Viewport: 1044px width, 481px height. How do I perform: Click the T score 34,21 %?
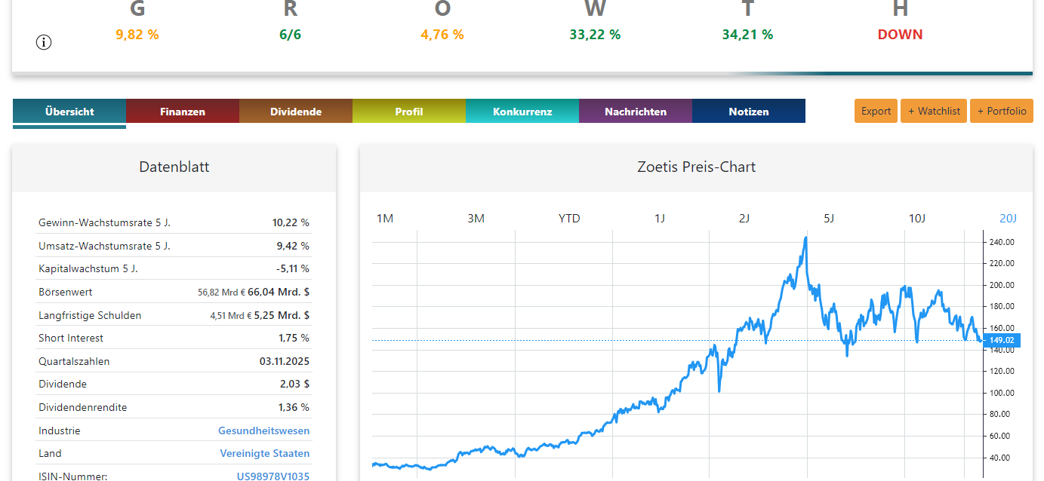point(747,35)
